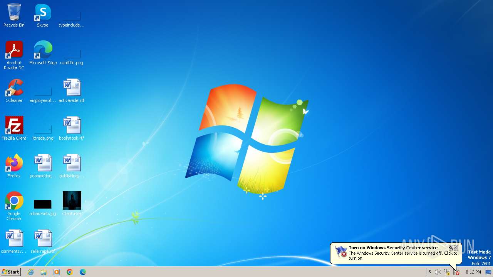This screenshot has height=277, width=493.
Task: Select the publishings document icon
Action: (x=72, y=166)
